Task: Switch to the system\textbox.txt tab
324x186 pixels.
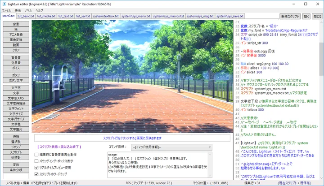Action: pyautogui.click(x=106, y=16)
